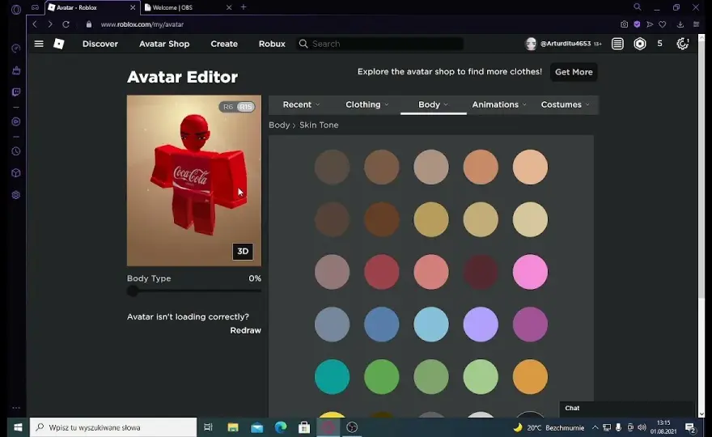Select the teal skin tone swatch
The image size is (712, 437).
[332, 376]
